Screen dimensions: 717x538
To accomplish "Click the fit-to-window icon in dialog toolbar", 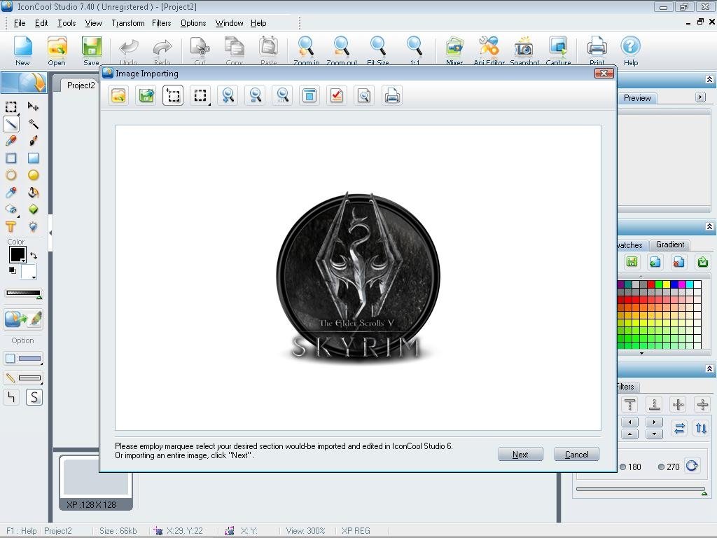I will click(x=309, y=95).
